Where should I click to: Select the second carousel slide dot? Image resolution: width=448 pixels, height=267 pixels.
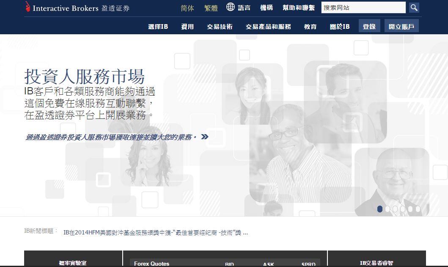pyautogui.click(x=388, y=209)
